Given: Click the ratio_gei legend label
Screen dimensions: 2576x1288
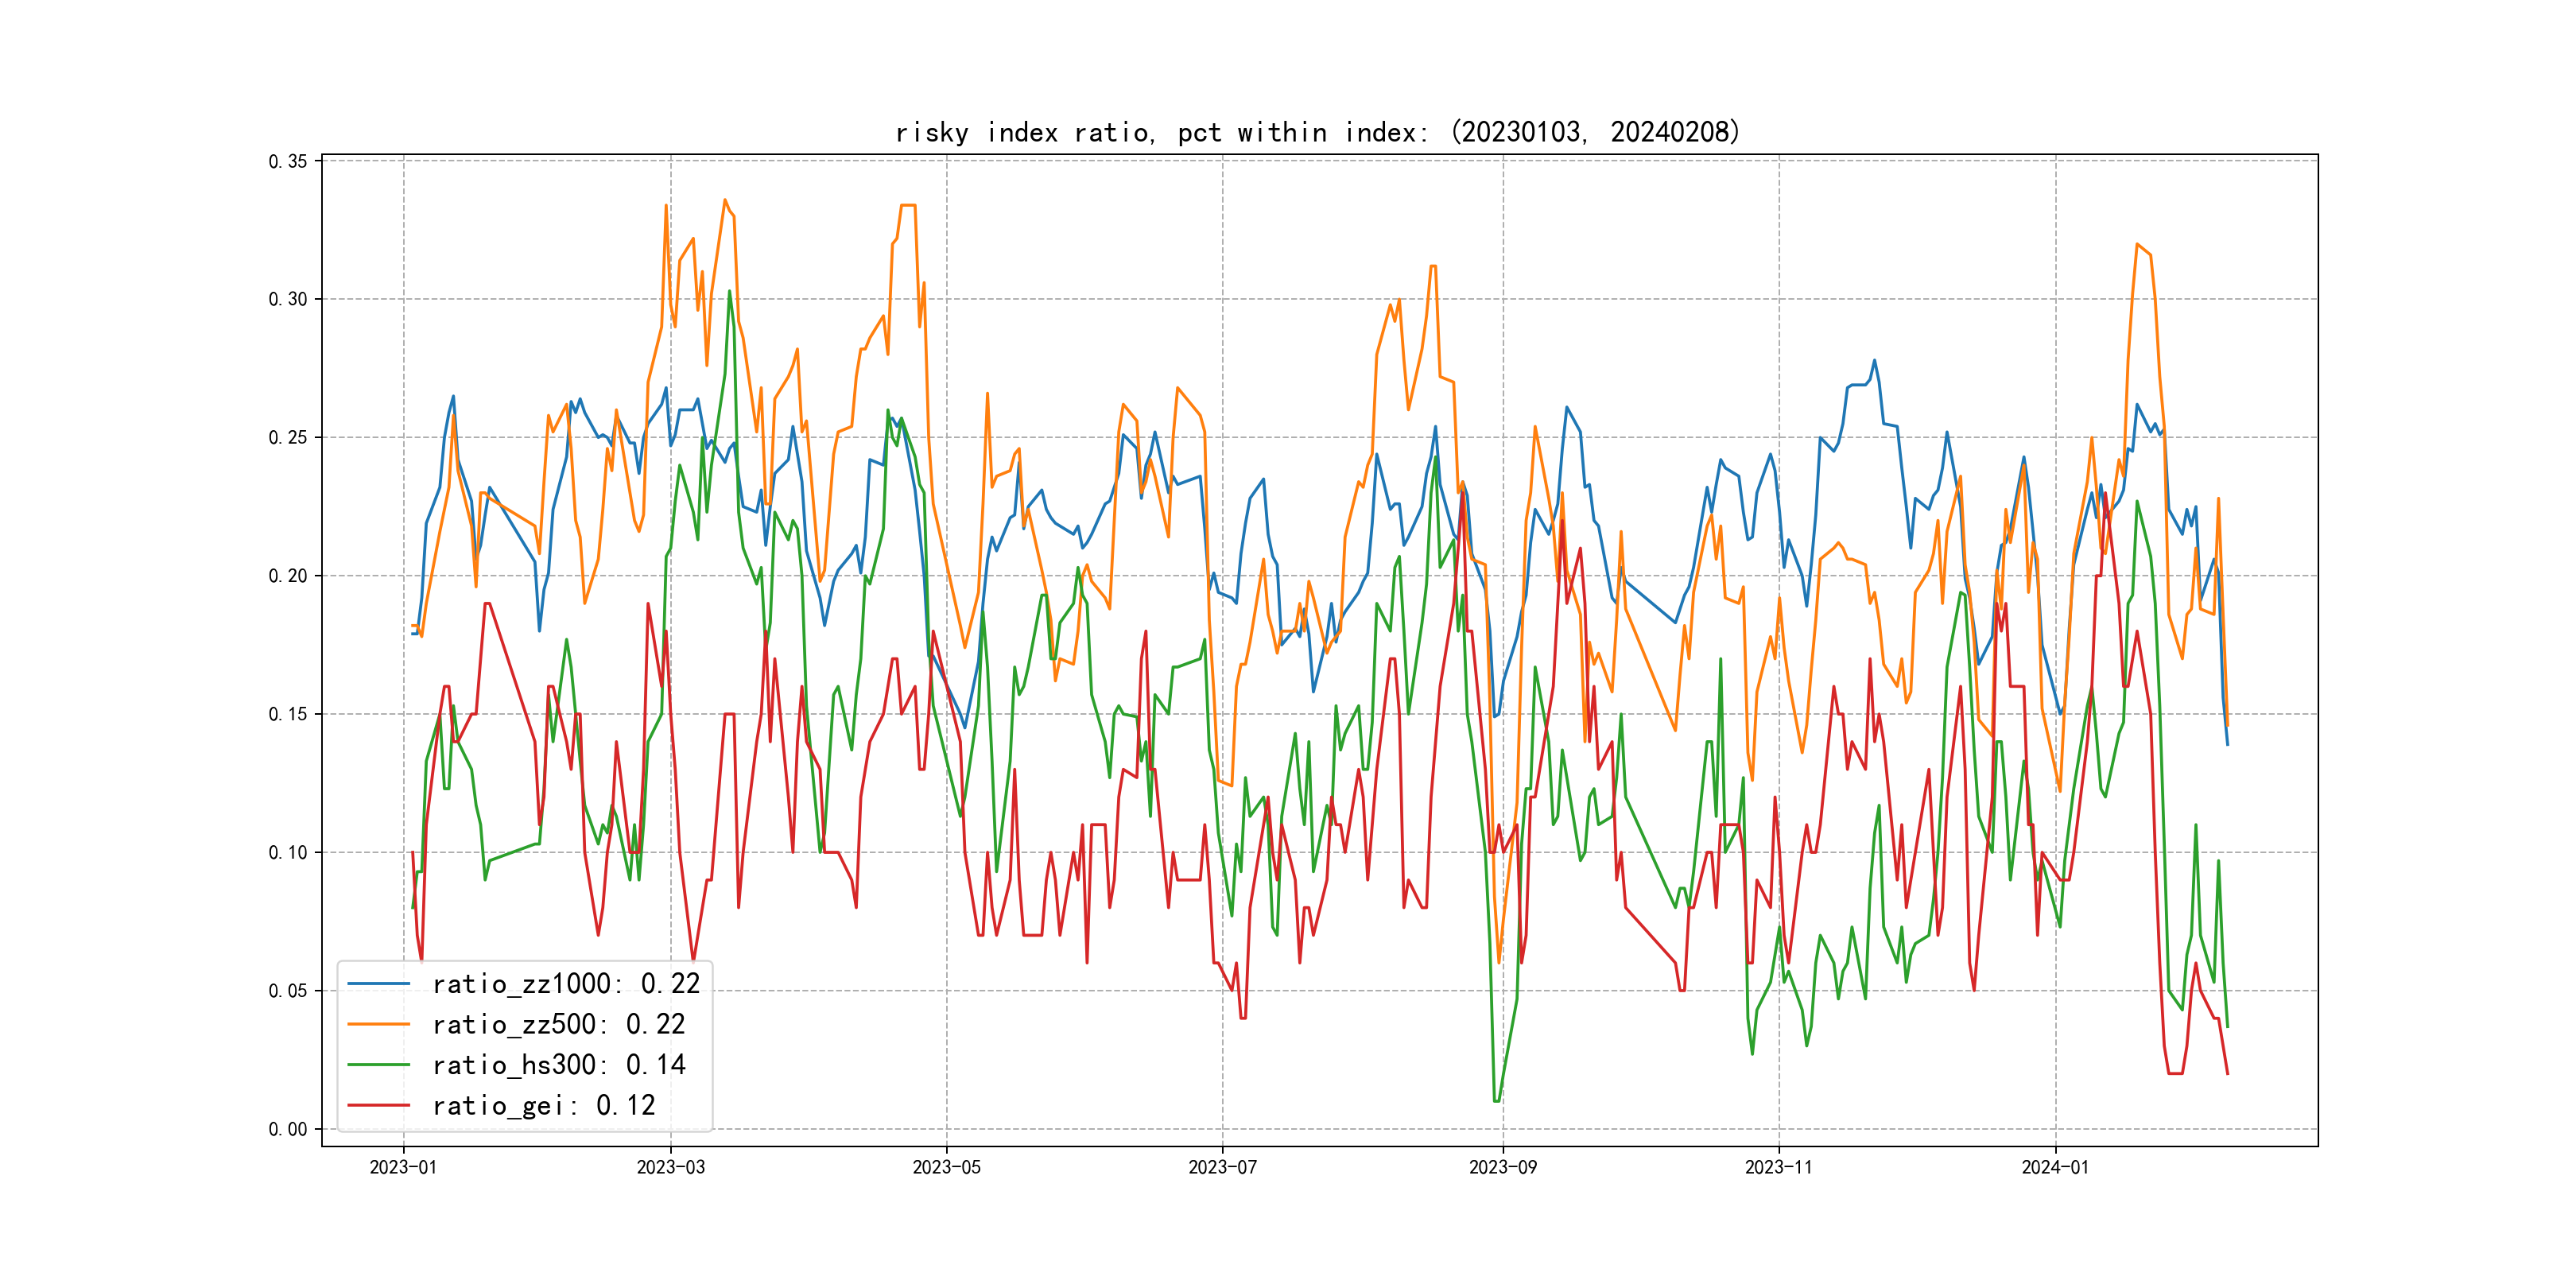Looking at the screenshot, I should click(x=543, y=1105).
